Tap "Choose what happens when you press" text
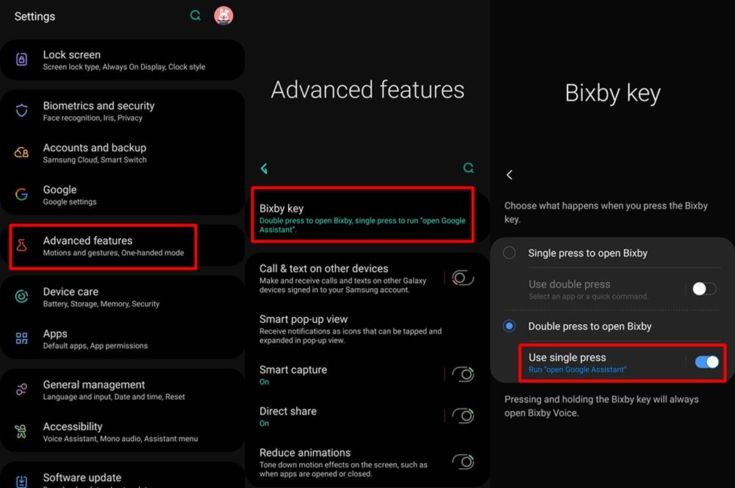The width and height of the screenshot is (735, 488). pos(606,212)
